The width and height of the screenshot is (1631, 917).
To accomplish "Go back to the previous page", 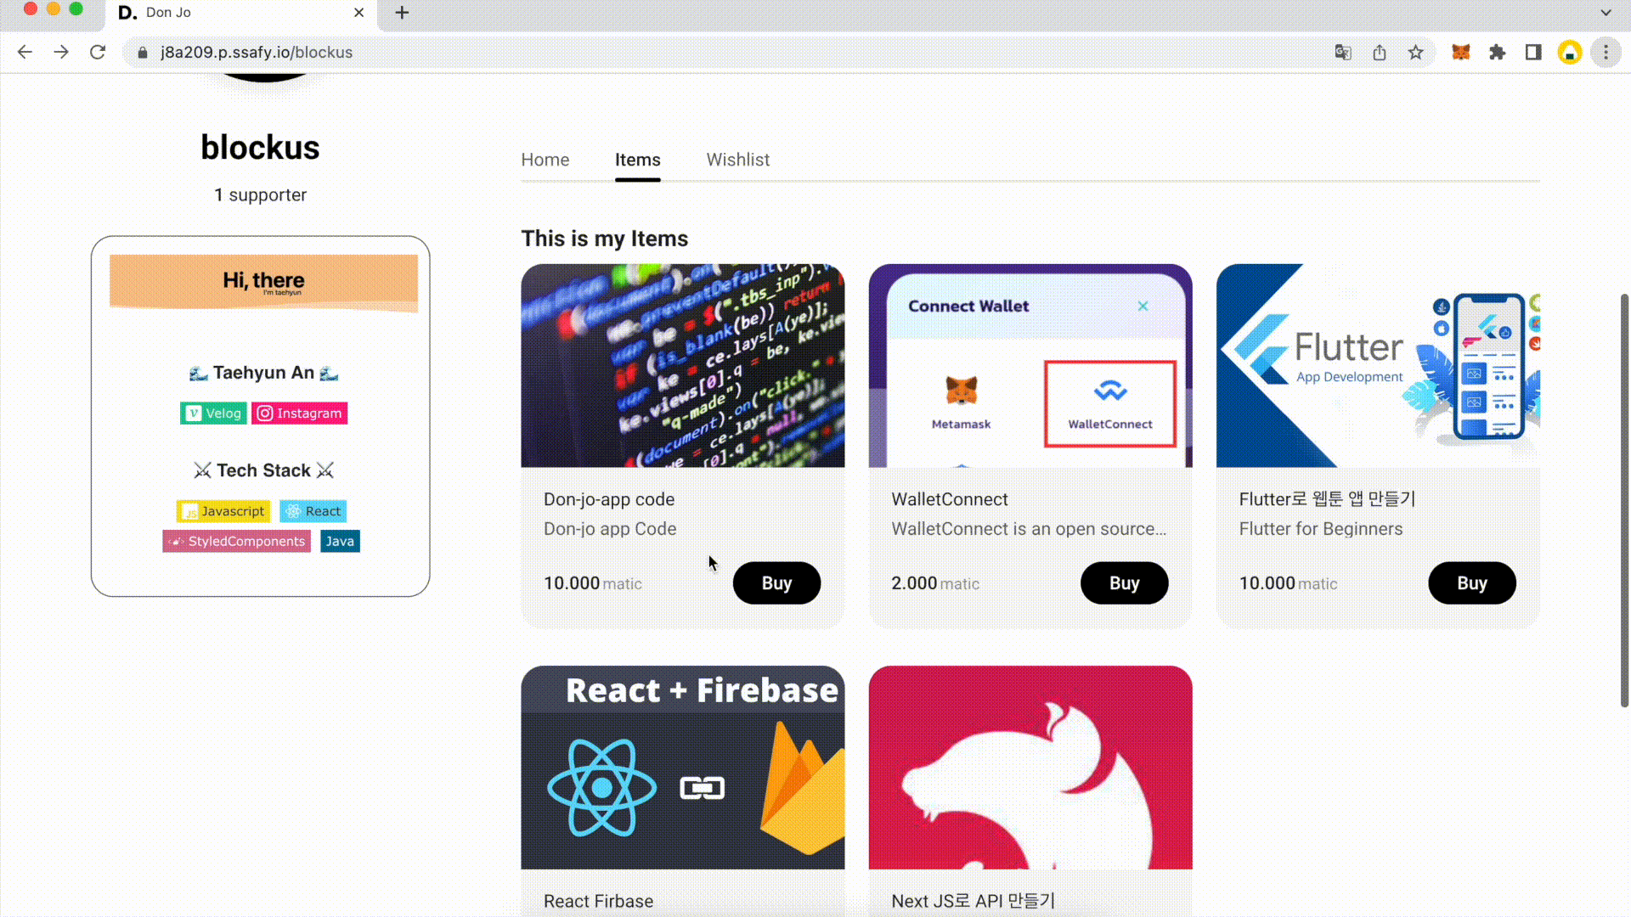I will tap(25, 53).
